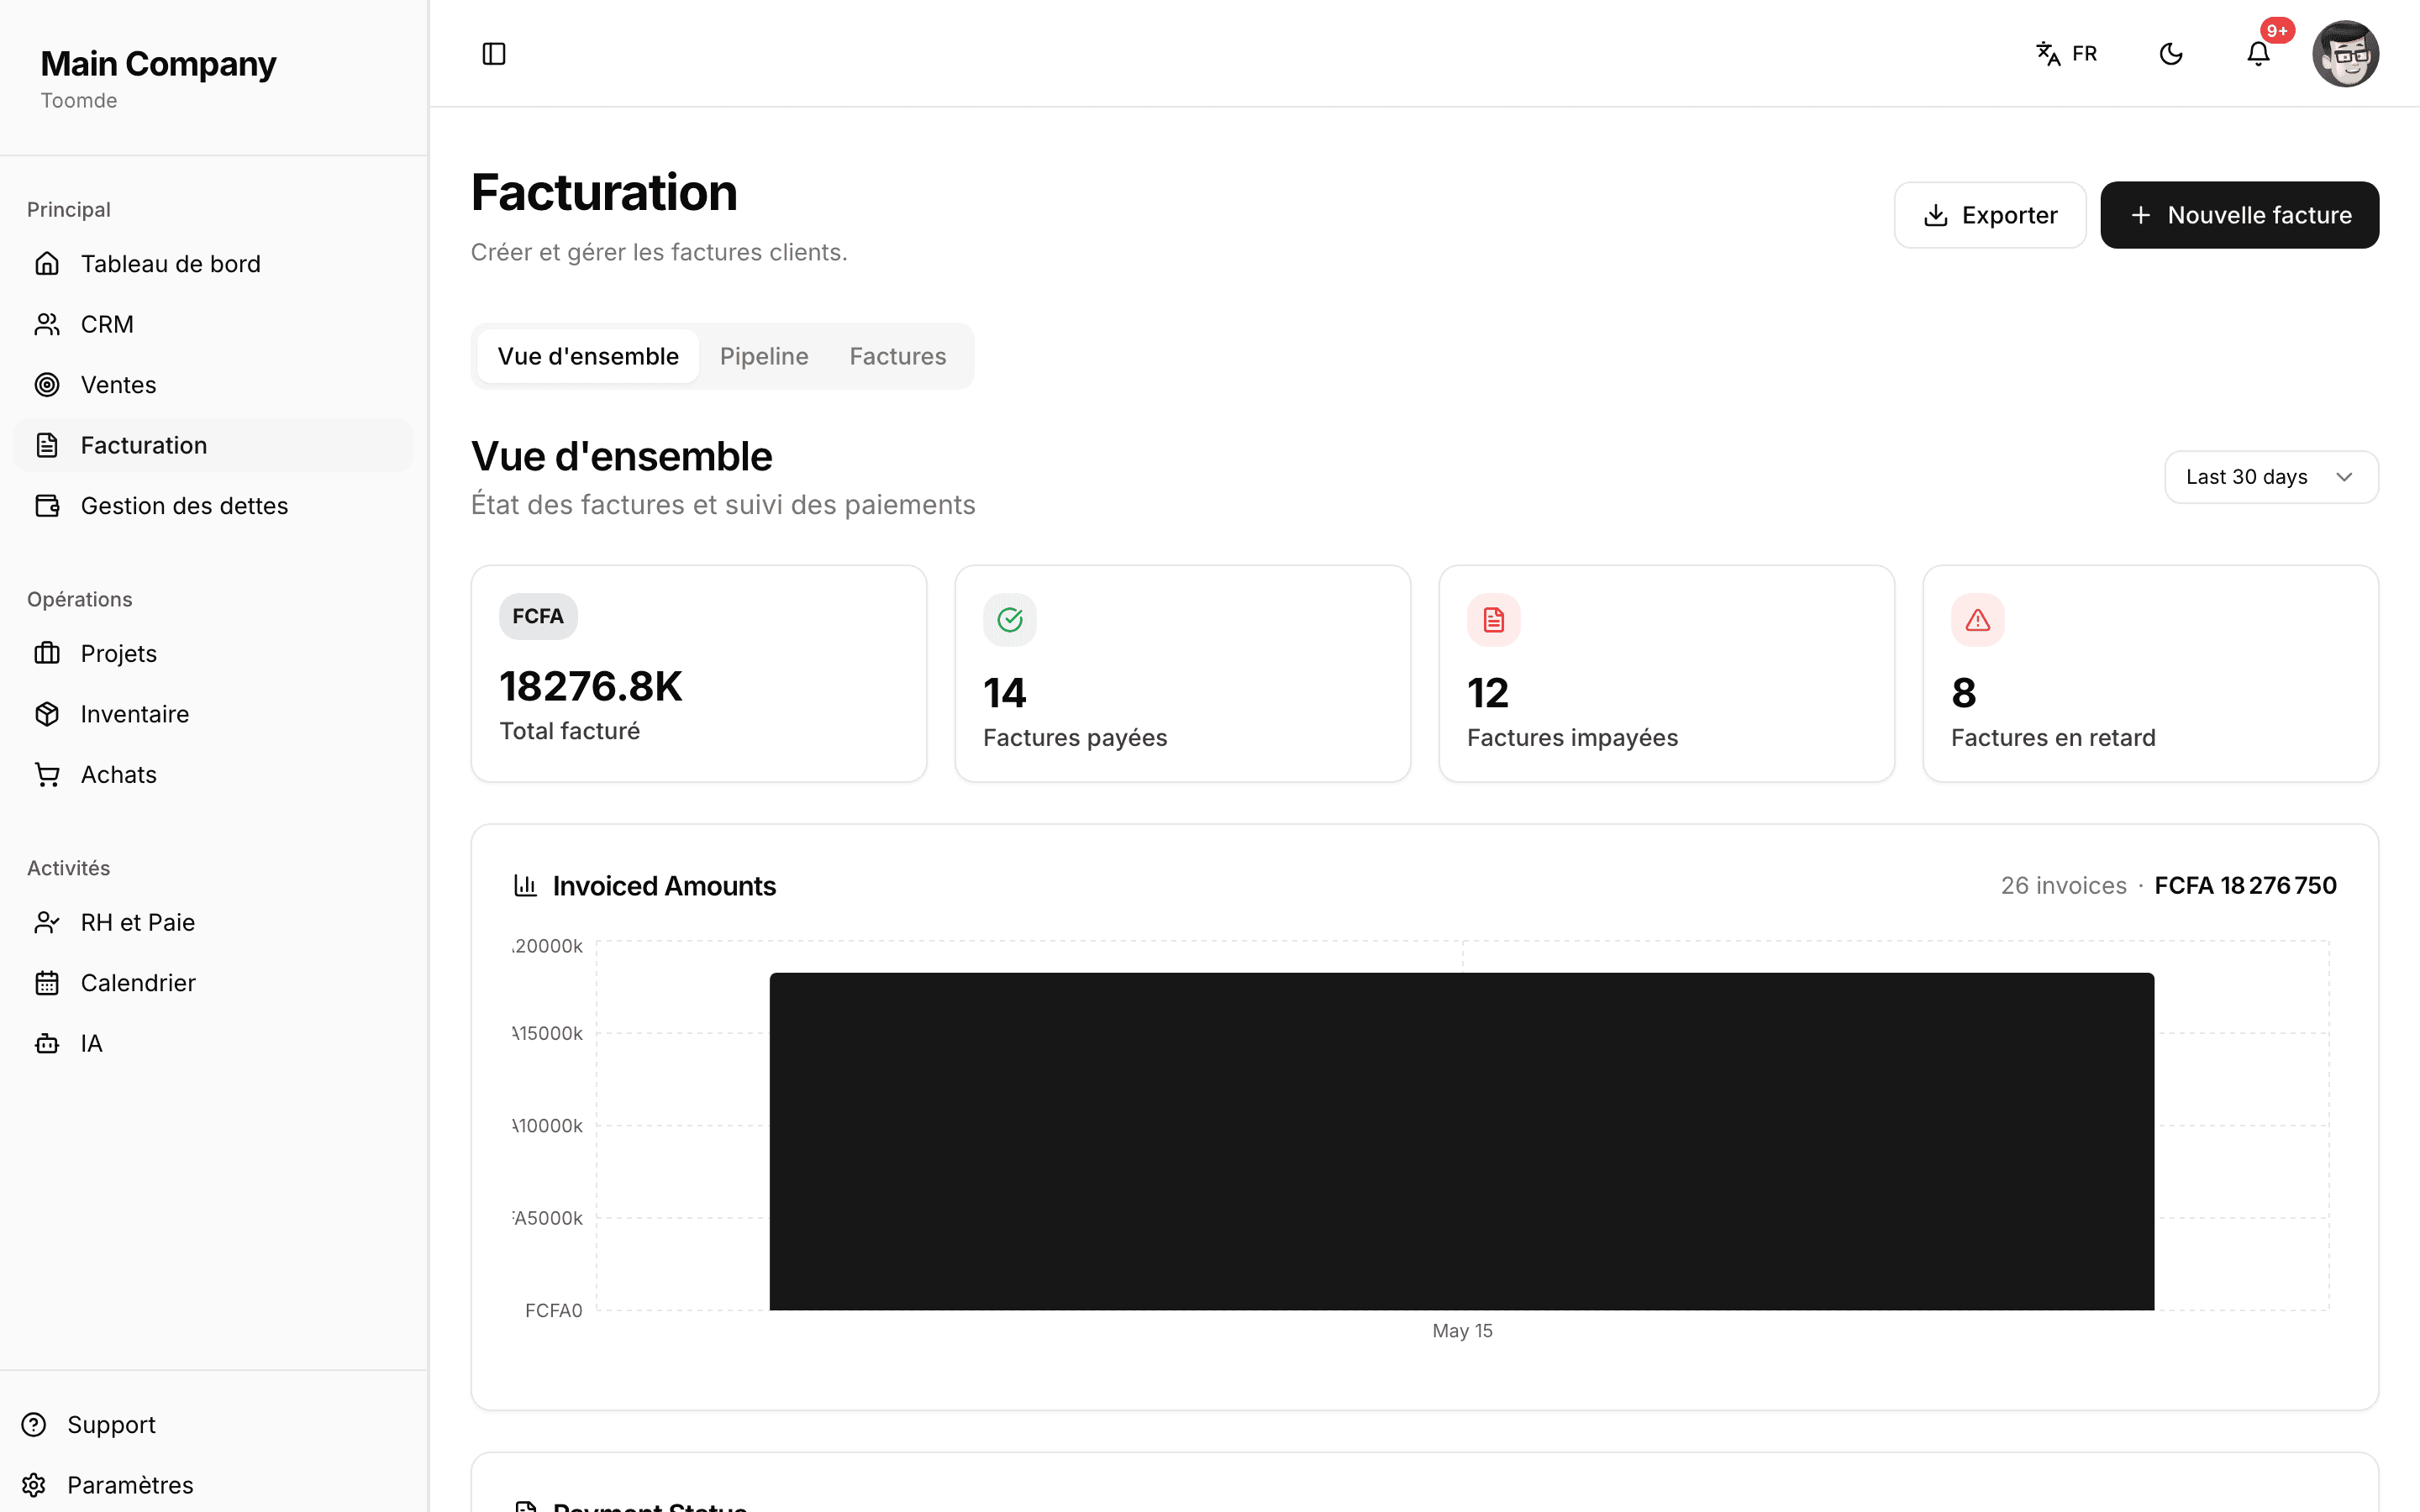Open the Achats page

pos(213,775)
